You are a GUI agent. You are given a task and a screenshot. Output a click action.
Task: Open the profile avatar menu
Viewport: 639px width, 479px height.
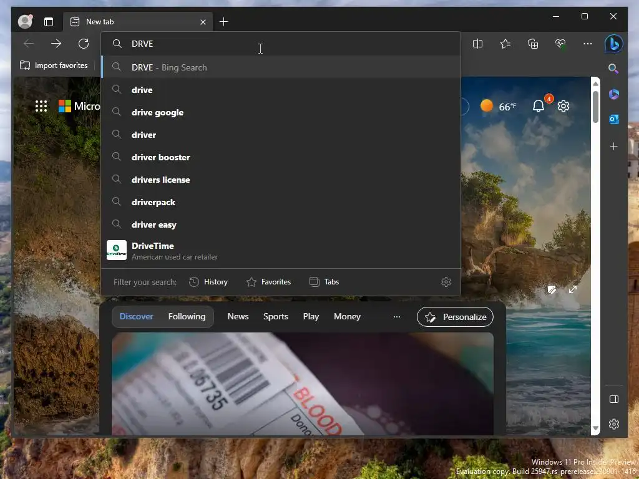25,22
